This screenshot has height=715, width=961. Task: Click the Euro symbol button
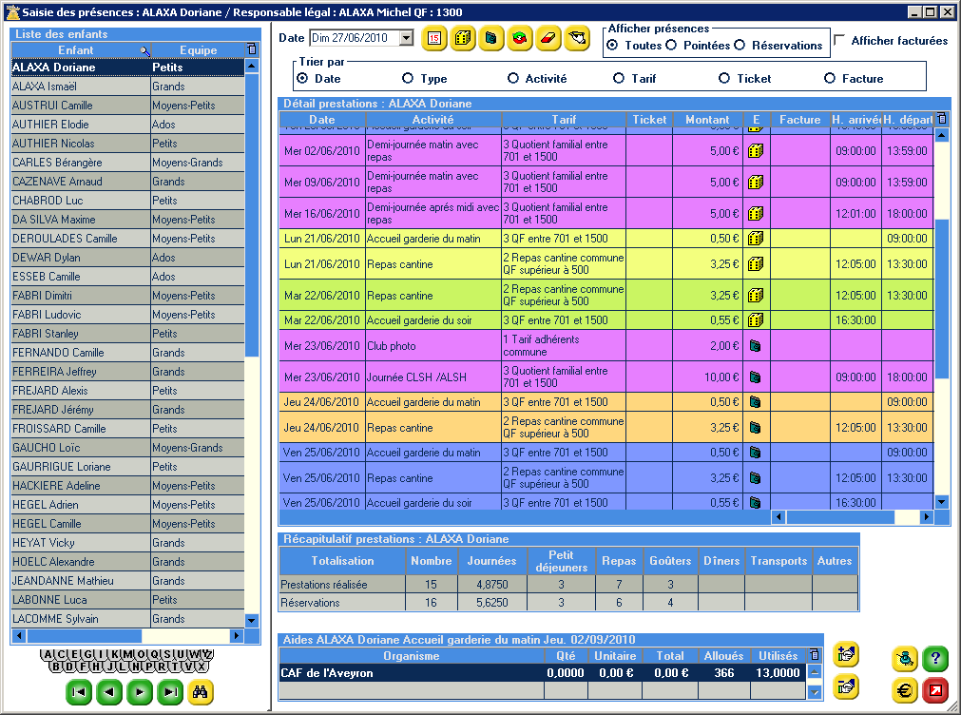click(905, 689)
